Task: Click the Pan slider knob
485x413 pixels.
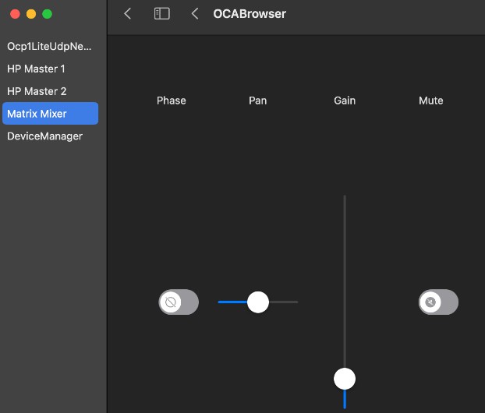Action: [258, 302]
